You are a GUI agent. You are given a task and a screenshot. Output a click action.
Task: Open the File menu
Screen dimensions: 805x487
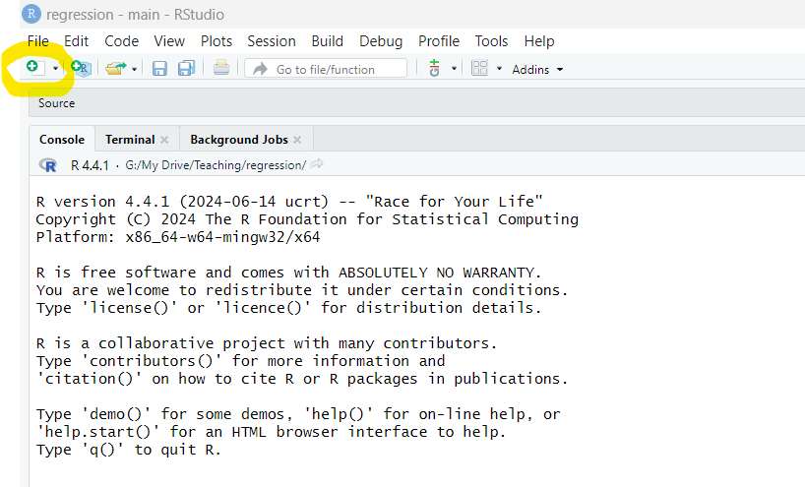[38, 41]
